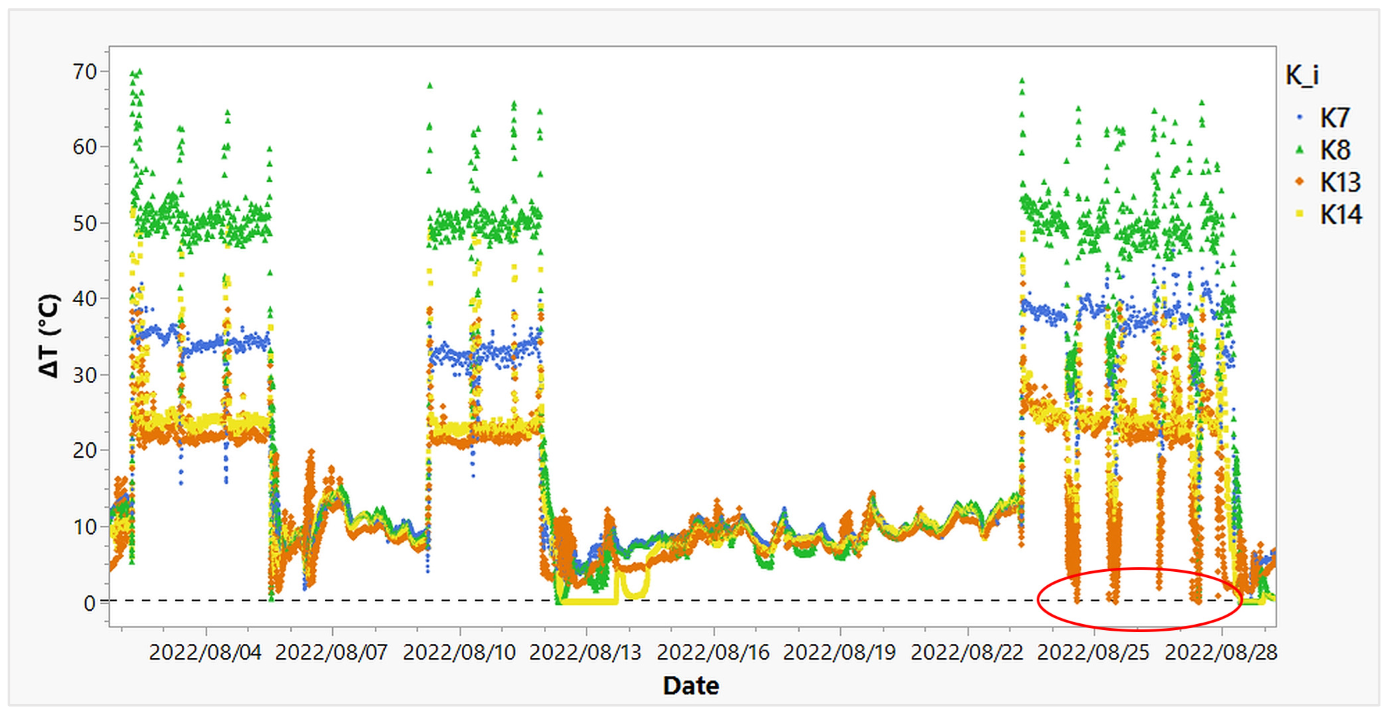Viewport: 1389px width, 716px height.
Task: Select the K14 legend label
Action: pyautogui.click(x=1340, y=215)
